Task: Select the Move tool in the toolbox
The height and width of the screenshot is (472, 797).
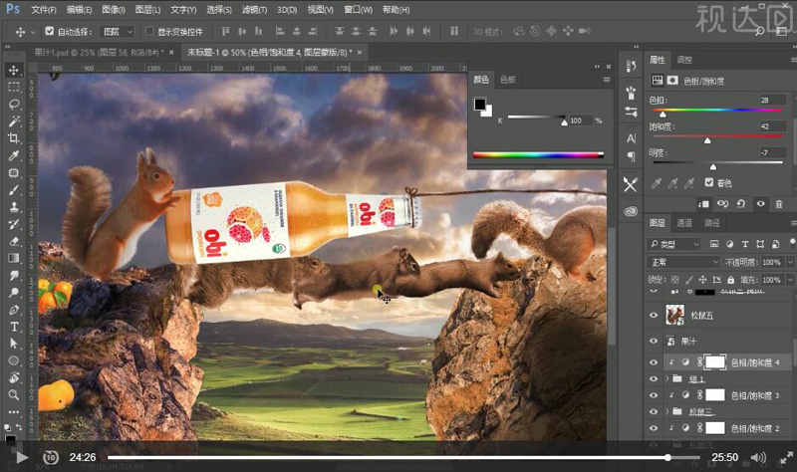Action: coord(14,70)
